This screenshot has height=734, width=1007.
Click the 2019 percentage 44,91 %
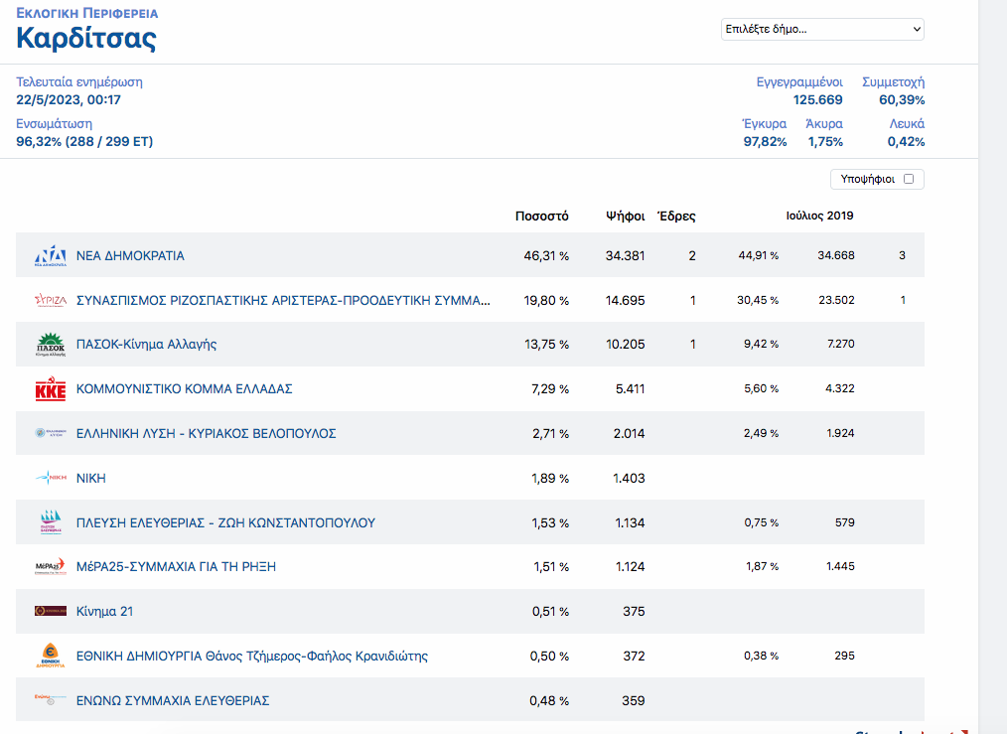click(x=759, y=255)
